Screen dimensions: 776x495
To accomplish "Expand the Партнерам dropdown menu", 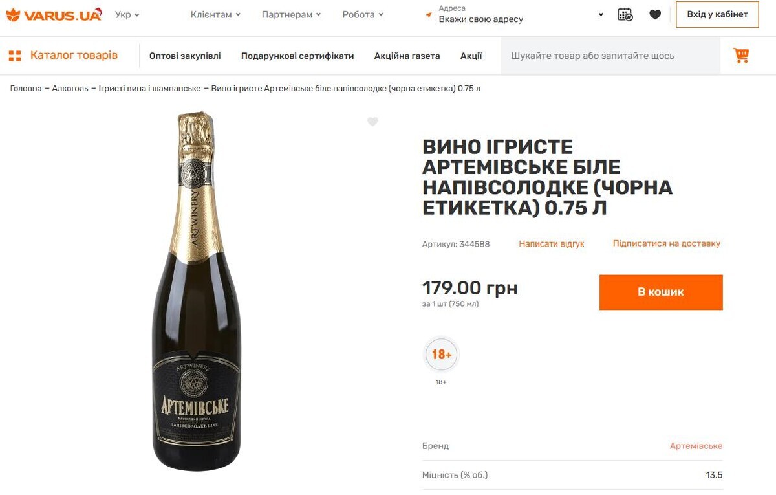I will [291, 14].
